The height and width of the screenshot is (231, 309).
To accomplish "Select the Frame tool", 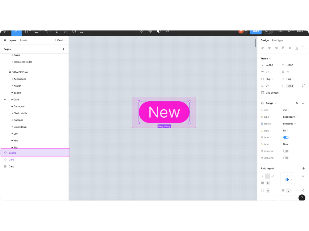I will (x=26, y=31).
